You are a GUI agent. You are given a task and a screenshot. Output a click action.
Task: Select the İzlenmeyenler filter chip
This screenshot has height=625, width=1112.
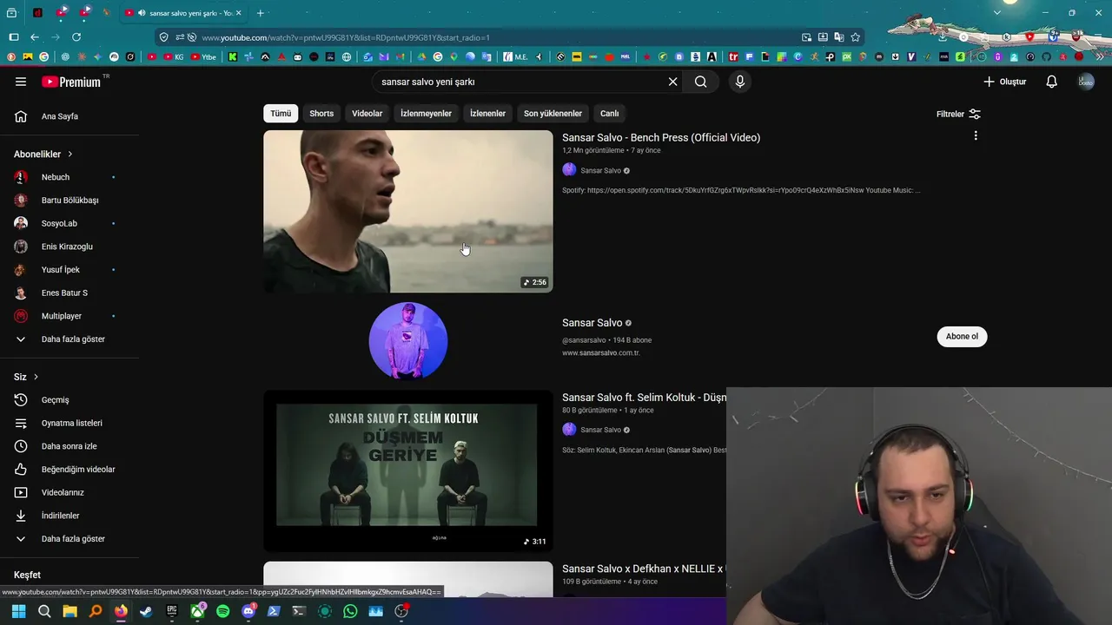[426, 114]
